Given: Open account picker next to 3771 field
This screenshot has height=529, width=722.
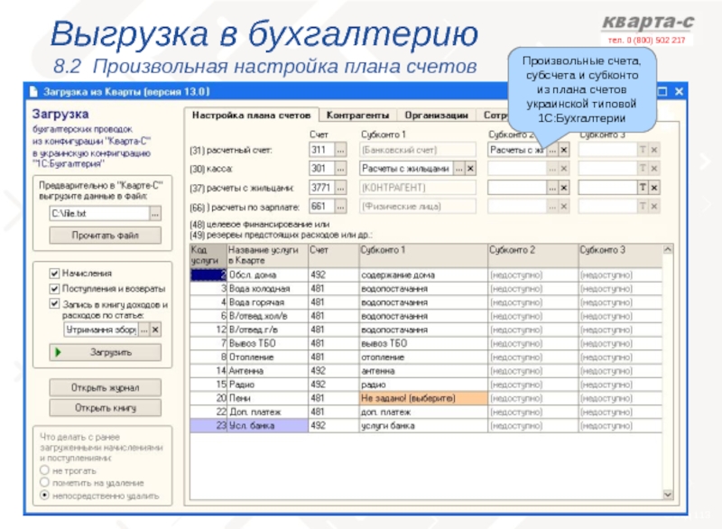Looking at the screenshot, I should 341,188.
